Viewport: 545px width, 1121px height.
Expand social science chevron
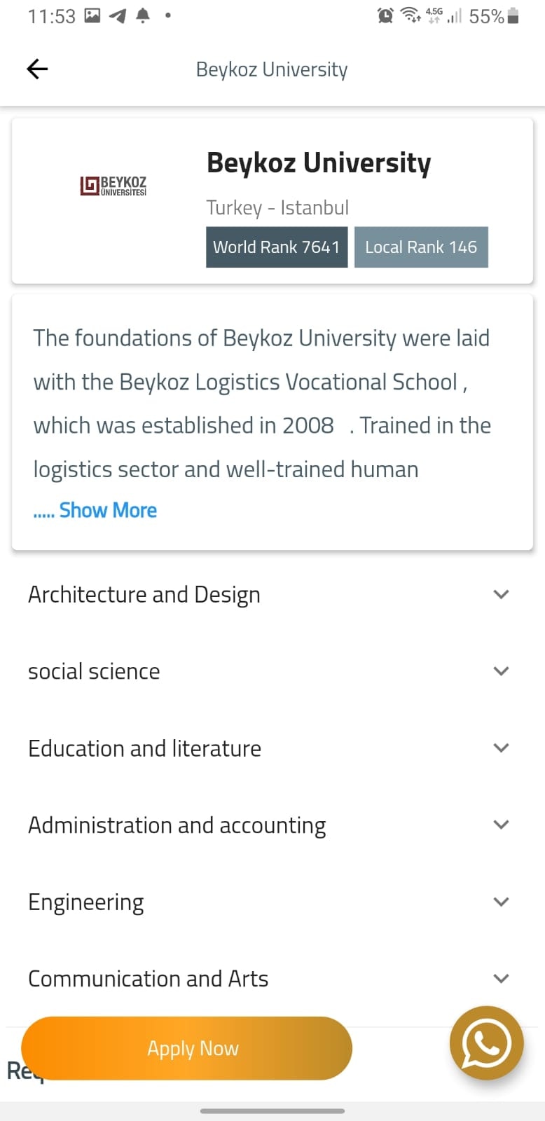[501, 671]
